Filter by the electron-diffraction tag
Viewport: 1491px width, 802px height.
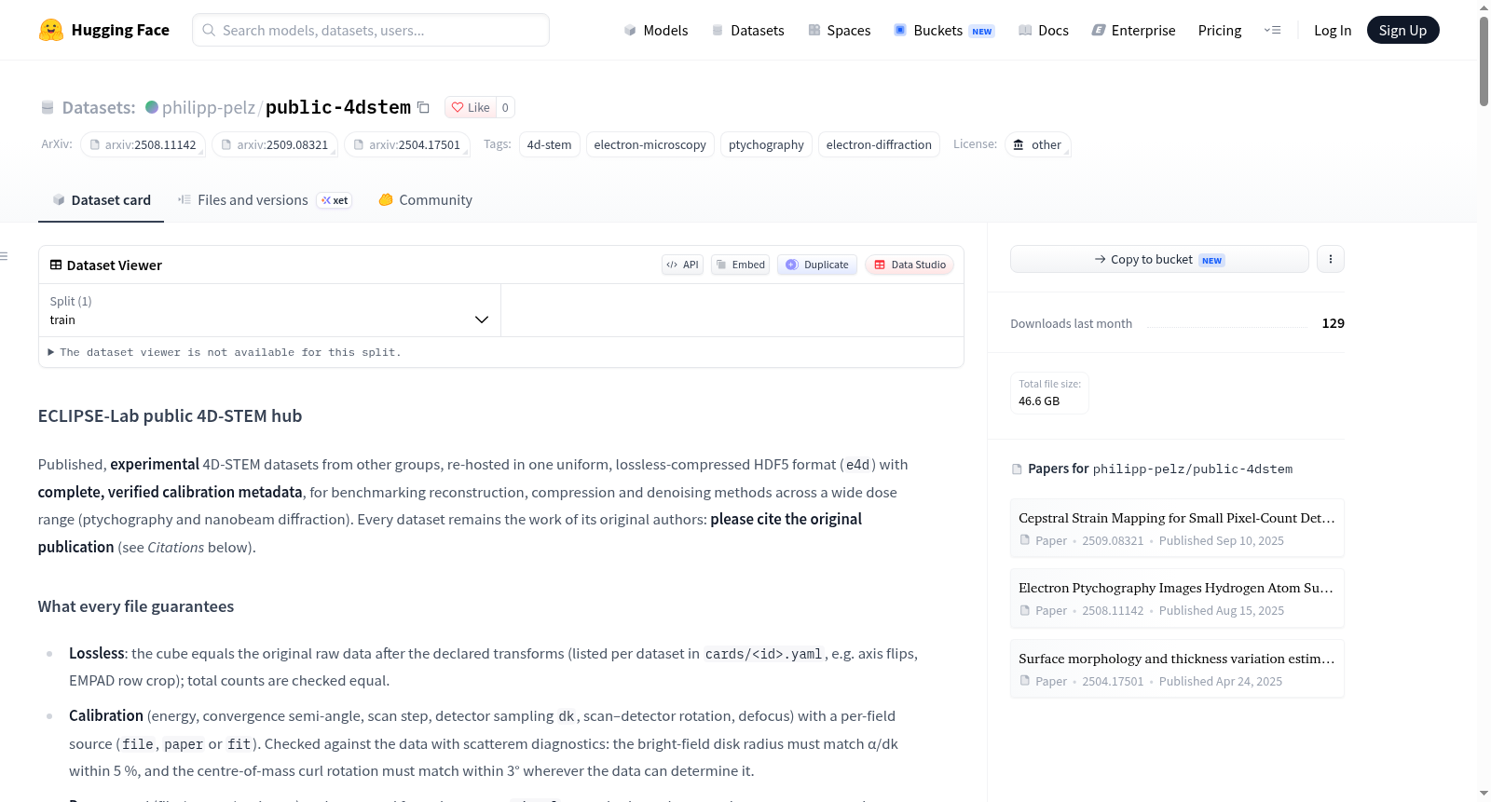pos(879,144)
